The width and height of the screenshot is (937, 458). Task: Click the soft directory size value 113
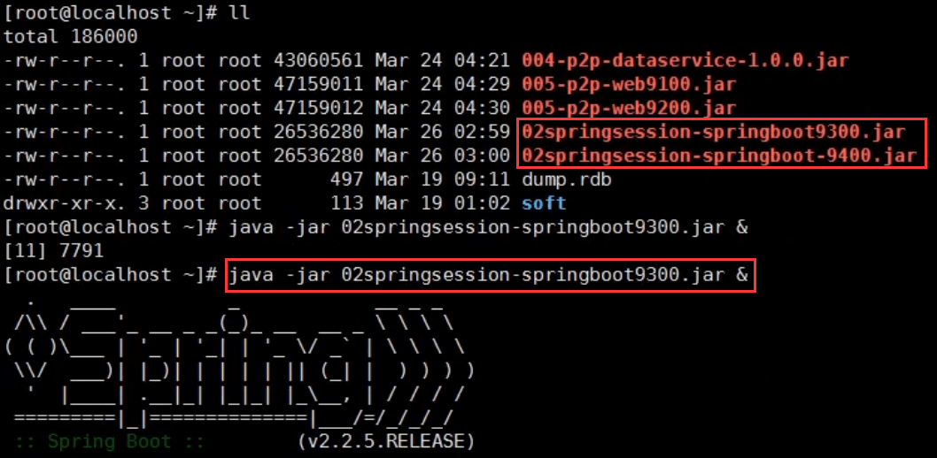[x=346, y=203]
